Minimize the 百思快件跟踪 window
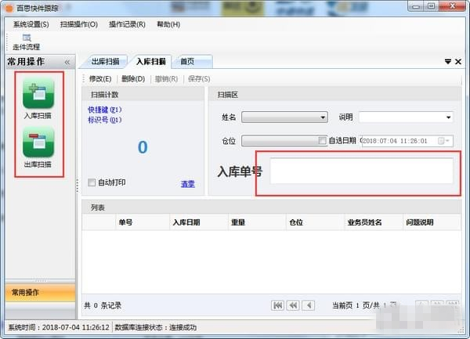 point(415,6)
